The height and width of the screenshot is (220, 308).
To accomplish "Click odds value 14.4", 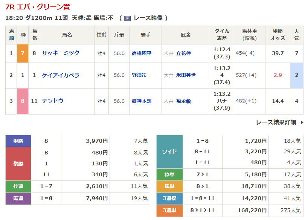I will (x=278, y=101).
